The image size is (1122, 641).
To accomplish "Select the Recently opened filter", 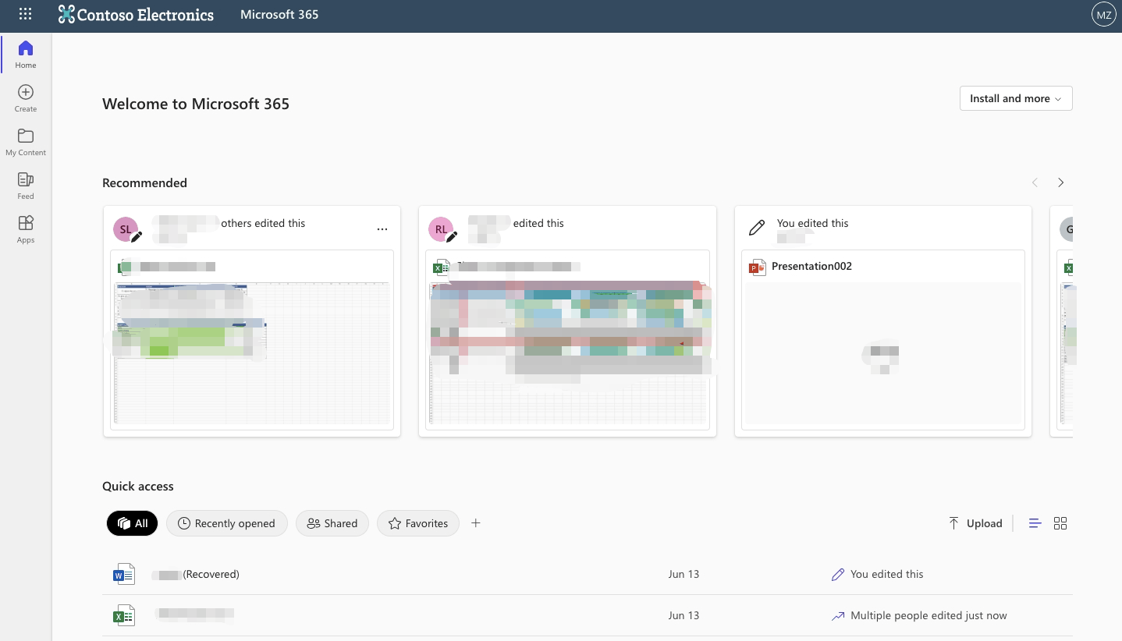I will point(227,523).
